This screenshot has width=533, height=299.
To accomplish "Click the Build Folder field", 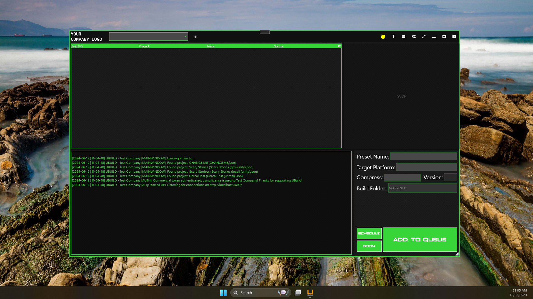I will point(422,188).
